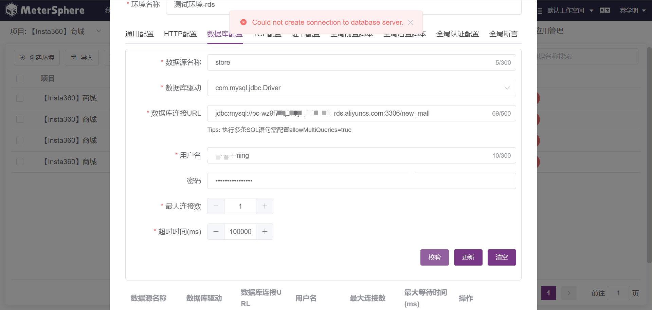
Task: Go to page 1 in pagination
Action: pos(548,293)
